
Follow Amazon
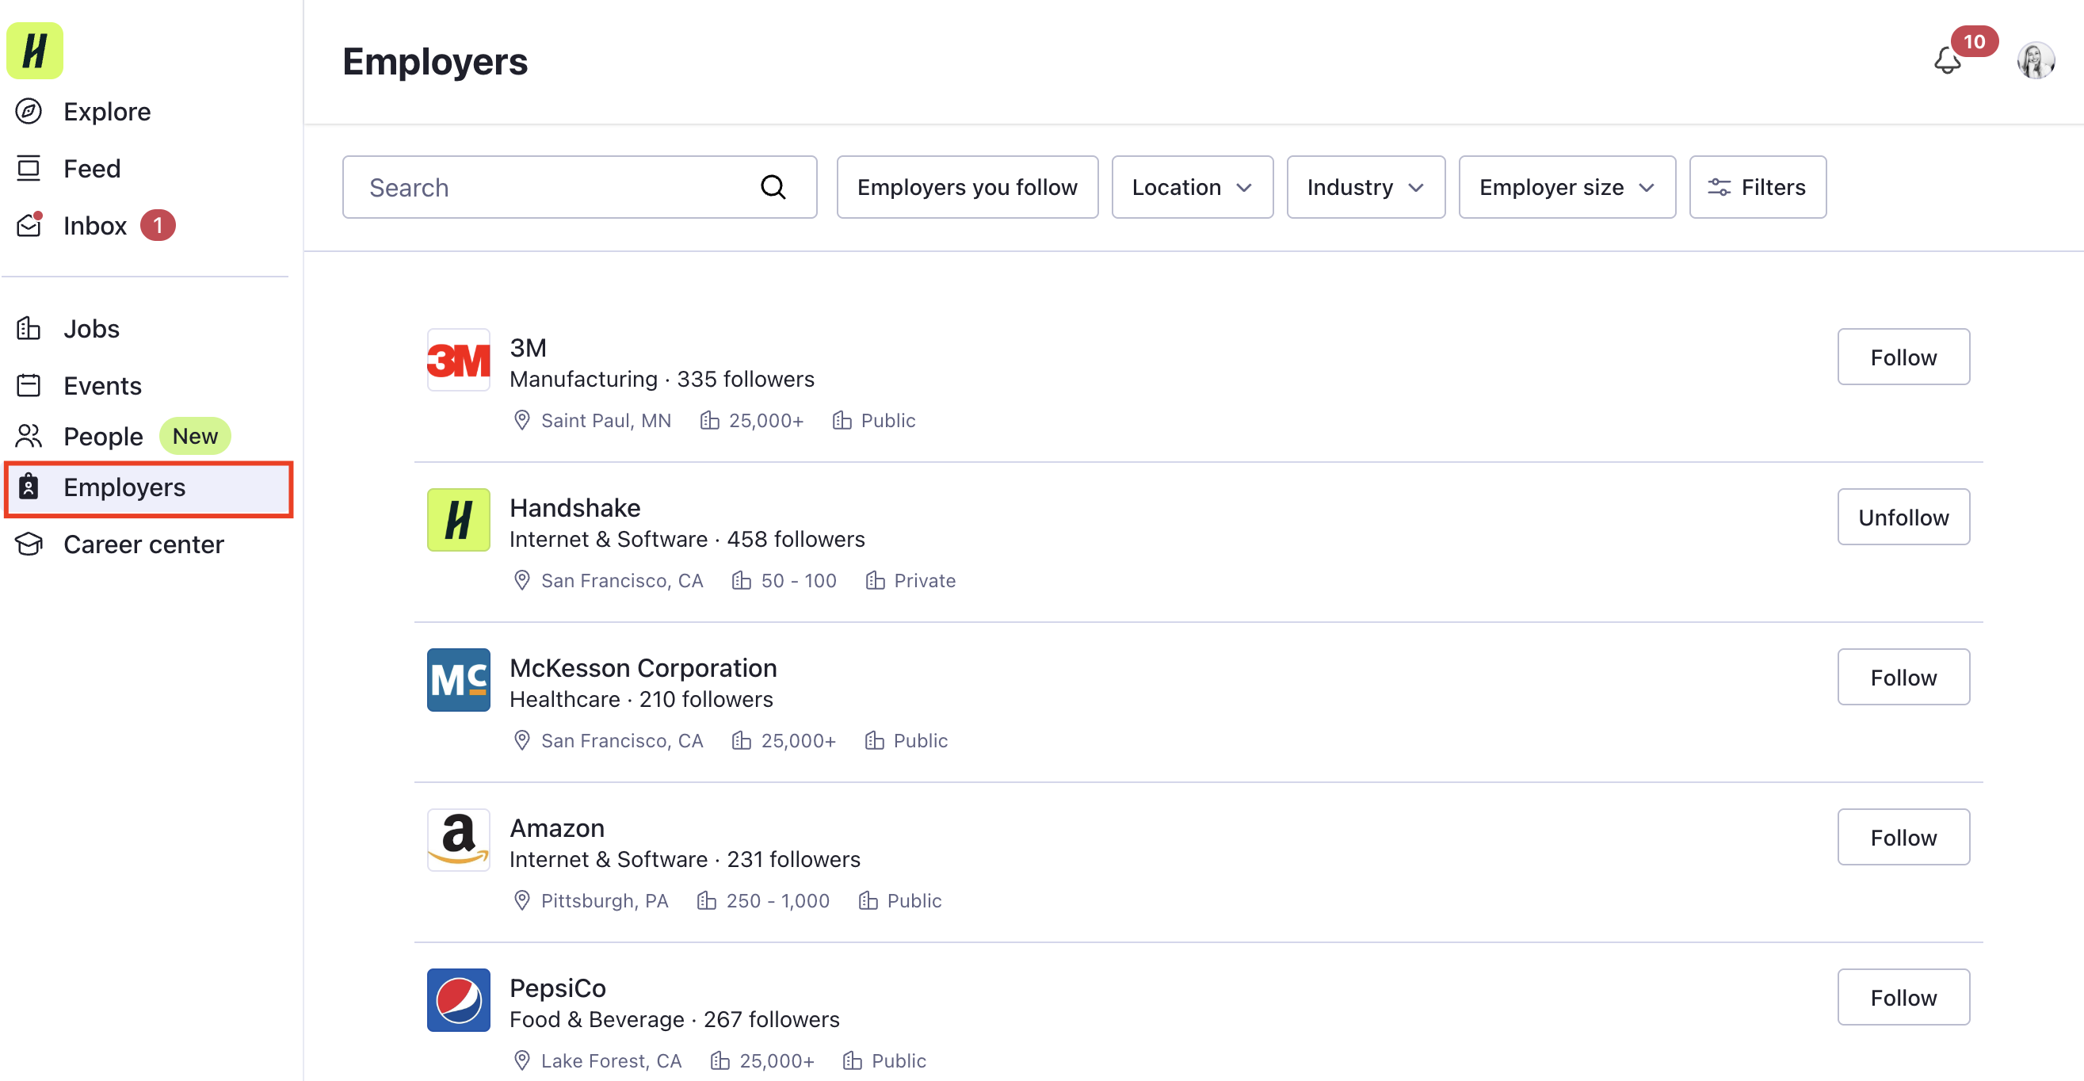(1903, 838)
